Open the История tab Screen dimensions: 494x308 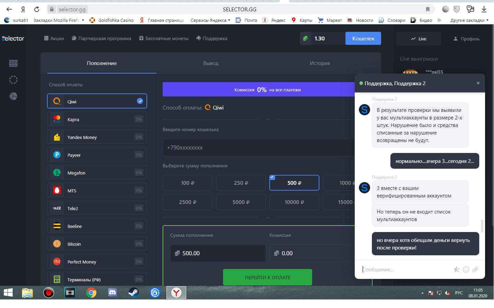319,63
